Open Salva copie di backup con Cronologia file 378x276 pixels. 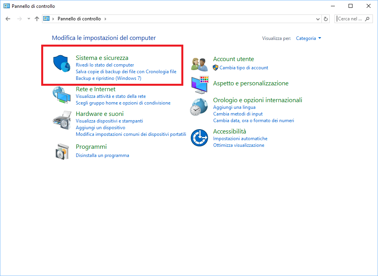point(126,72)
